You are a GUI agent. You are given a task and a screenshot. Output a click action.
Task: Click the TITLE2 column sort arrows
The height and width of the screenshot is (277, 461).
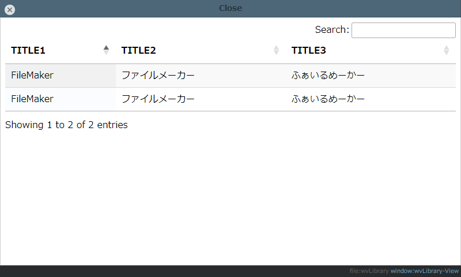(x=276, y=51)
